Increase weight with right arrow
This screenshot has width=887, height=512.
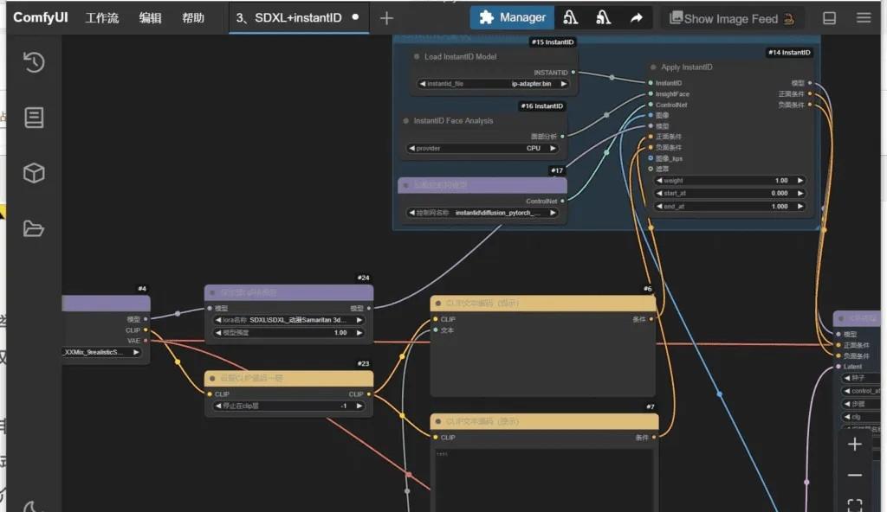click(x=800, y=180)
